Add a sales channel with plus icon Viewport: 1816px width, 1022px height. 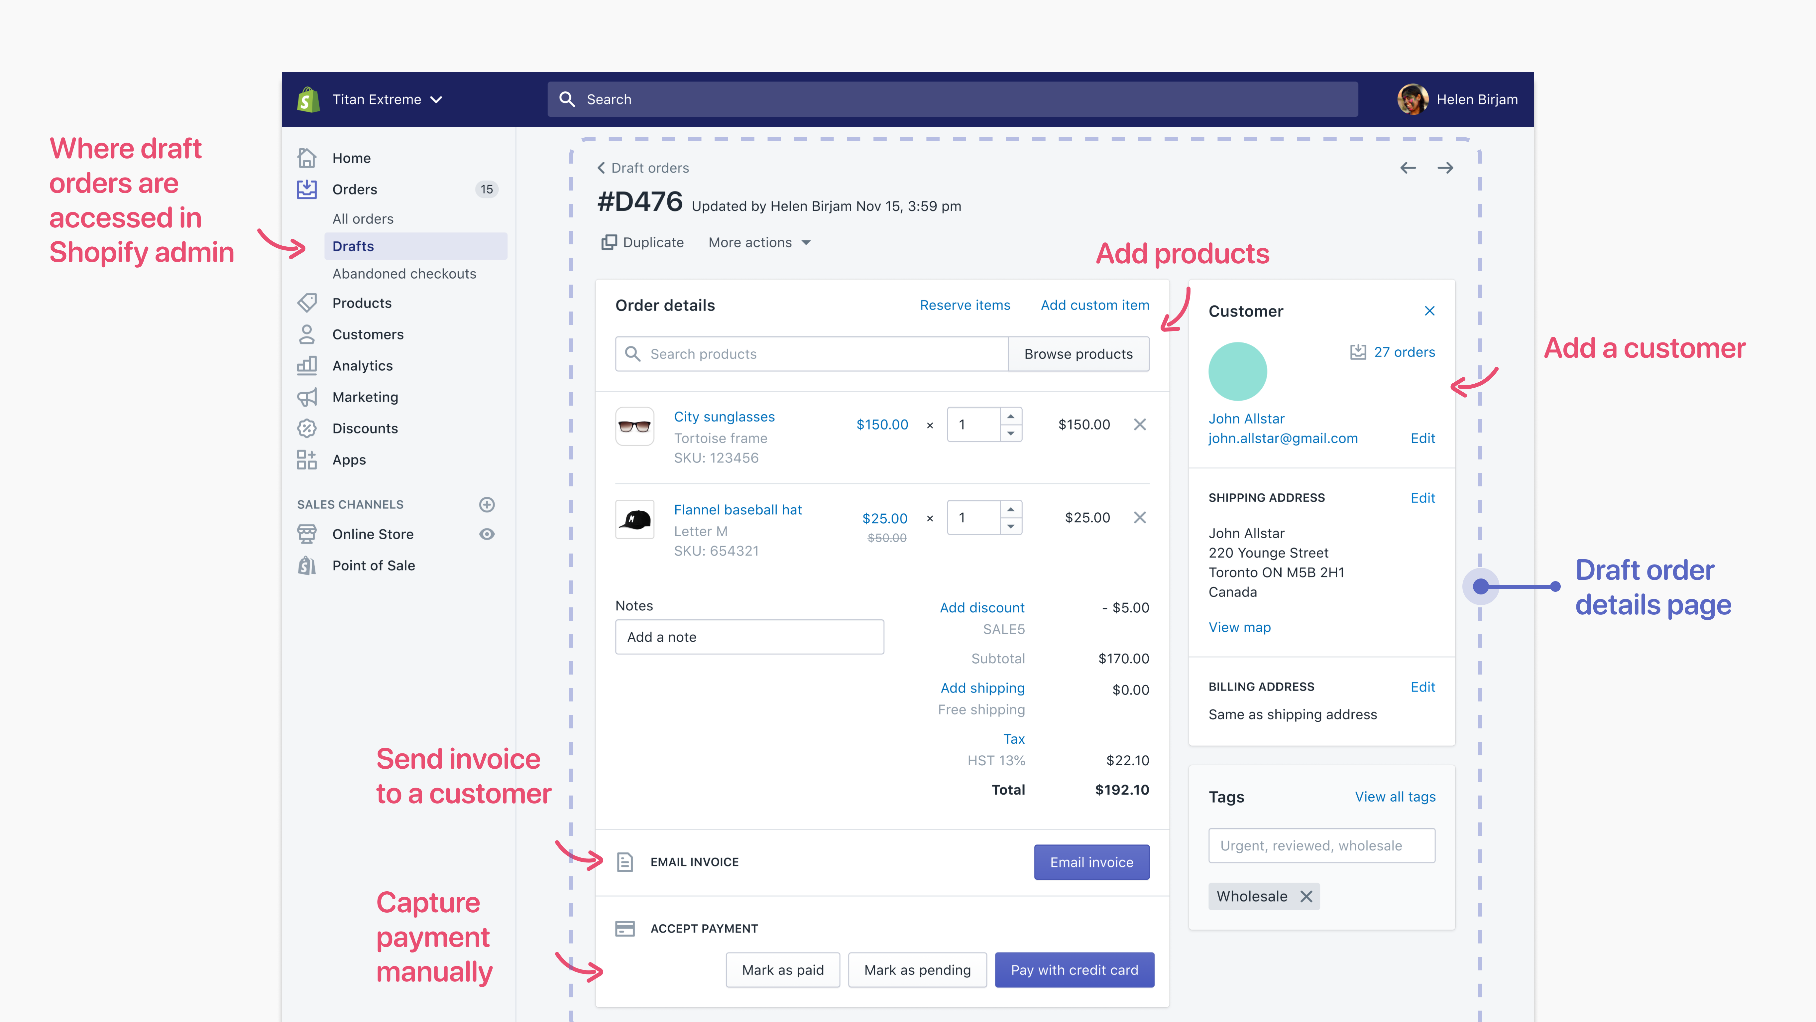(x=487, y=504)
